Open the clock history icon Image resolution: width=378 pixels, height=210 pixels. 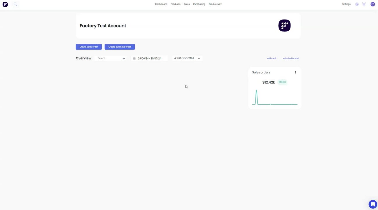357,4
